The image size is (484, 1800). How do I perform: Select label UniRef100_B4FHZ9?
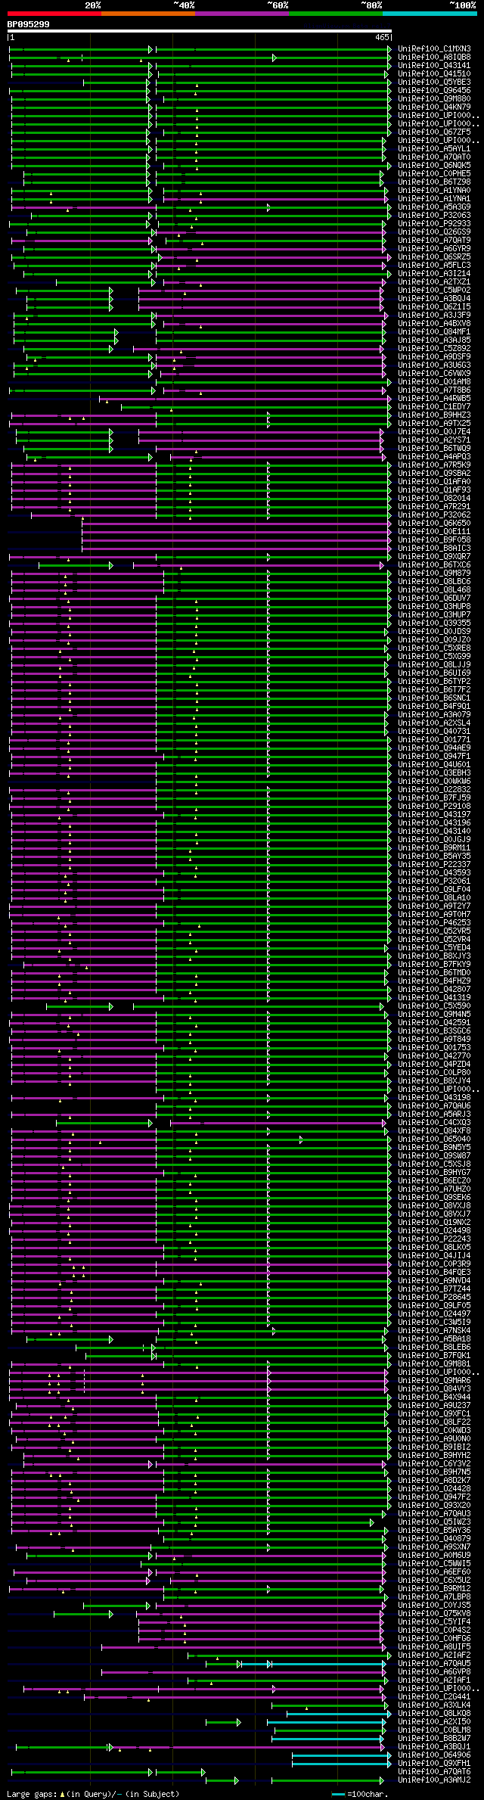(x=434, y=981)
